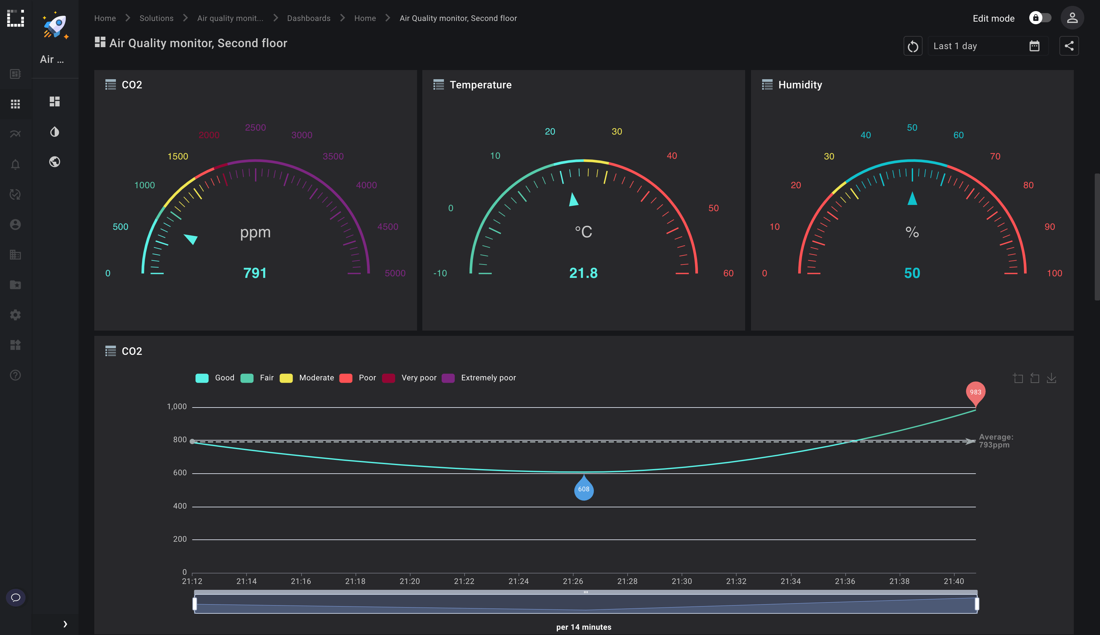Image resolution: width=1100 pixels, height=635 pixels.
Task: Open the alarms bell icon in sidebar
Action: click(x=15, y=164)
